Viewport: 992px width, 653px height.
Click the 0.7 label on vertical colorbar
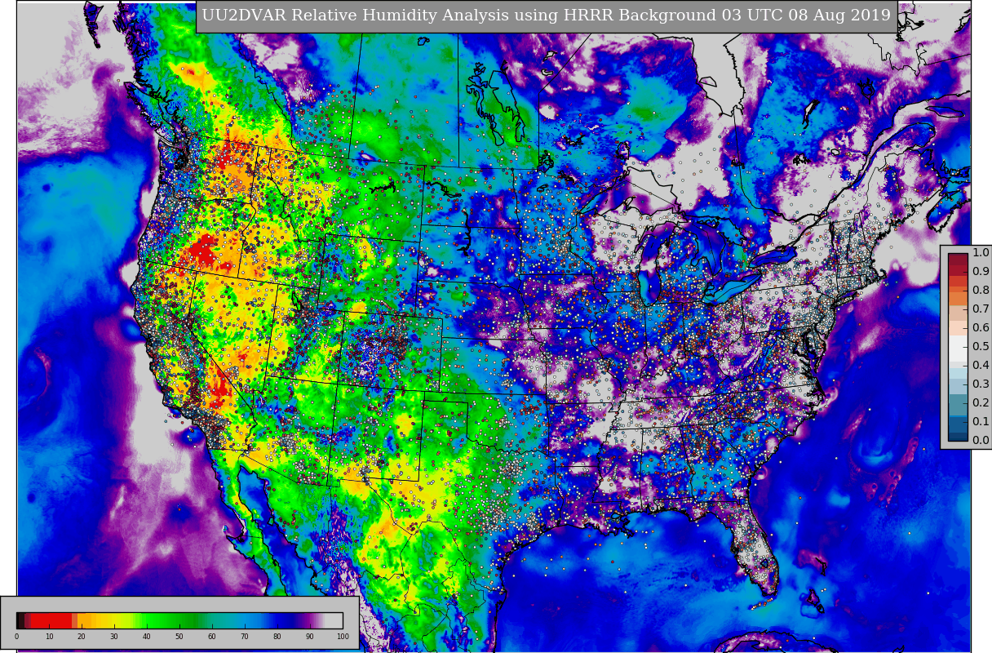981,309
